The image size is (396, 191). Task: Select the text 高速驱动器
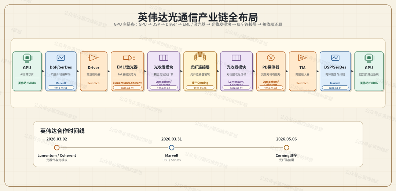pyautogui.click(x=93, y=75)
